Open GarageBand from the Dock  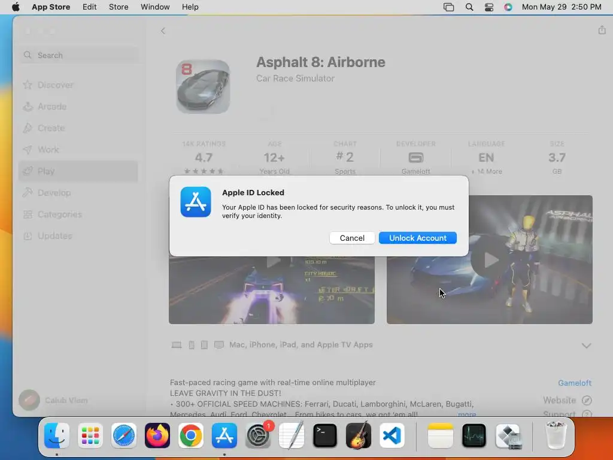tap(359, 435)
